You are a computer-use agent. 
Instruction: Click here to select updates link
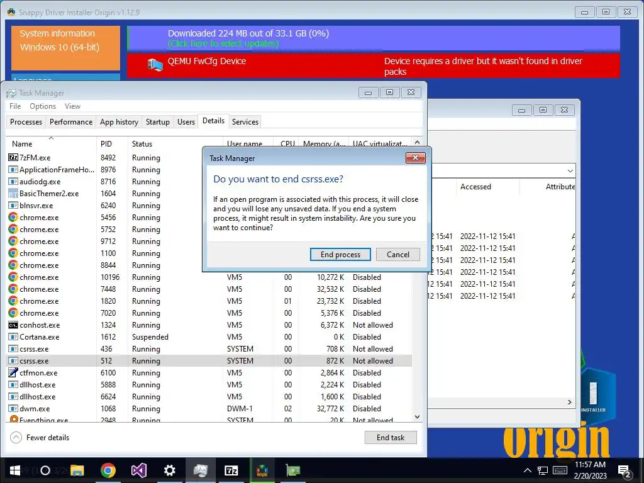[223, 43]
